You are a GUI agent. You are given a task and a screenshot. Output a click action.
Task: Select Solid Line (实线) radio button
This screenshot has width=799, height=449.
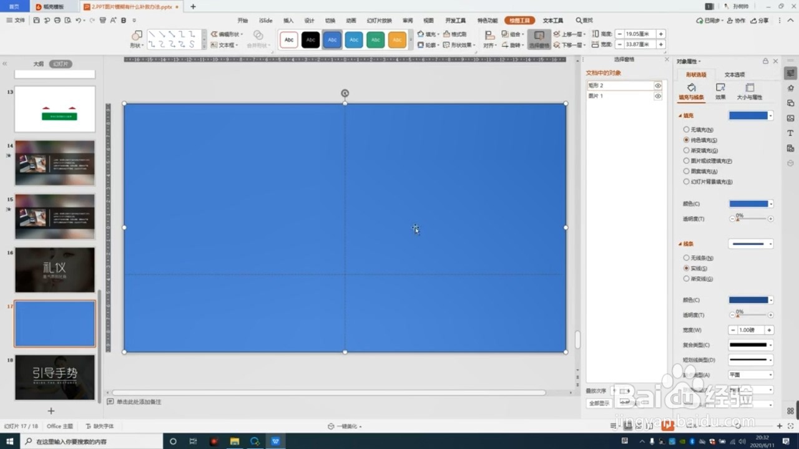click(x=687, y=268)
